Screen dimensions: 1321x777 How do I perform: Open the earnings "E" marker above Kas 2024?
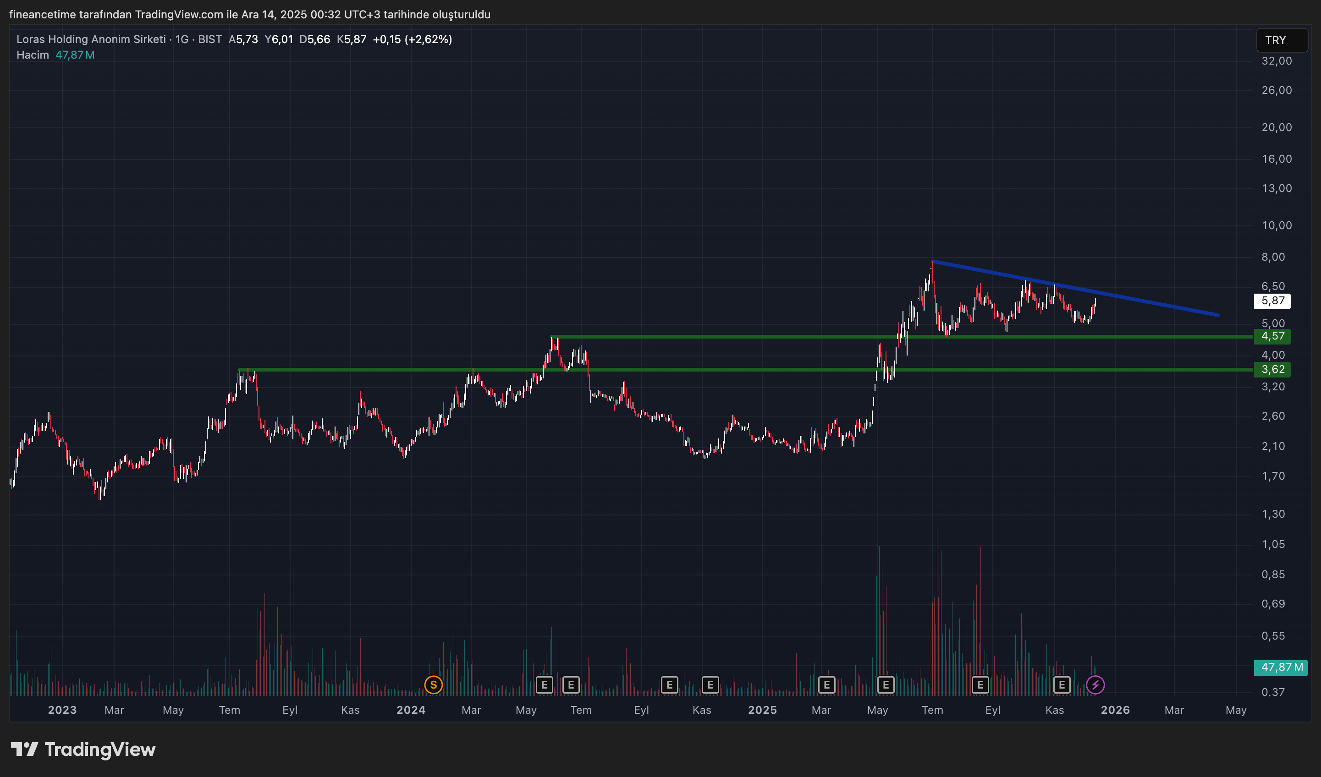click(710, 684)
